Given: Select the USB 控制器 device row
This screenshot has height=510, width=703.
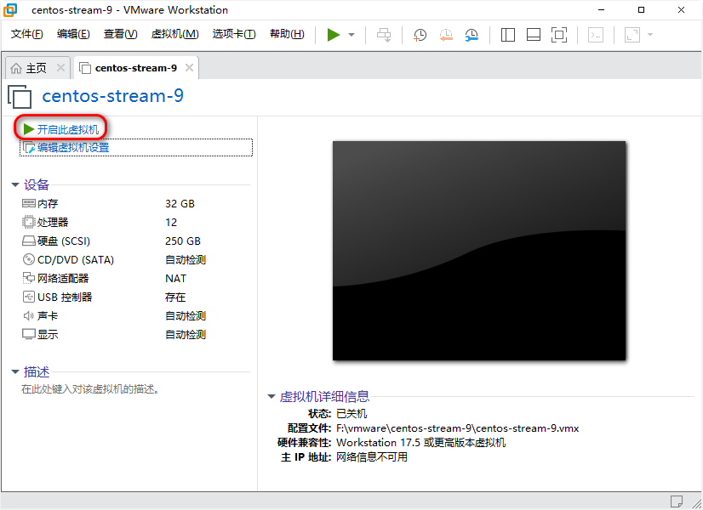Looking at the screenshot, I should tap(135, 297).
